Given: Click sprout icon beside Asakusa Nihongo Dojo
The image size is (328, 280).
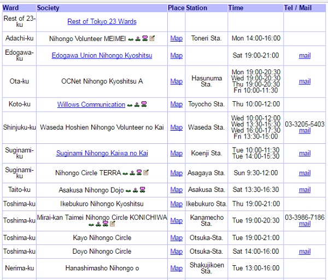Looking at the screenshot, I should [x=128, y=191].
